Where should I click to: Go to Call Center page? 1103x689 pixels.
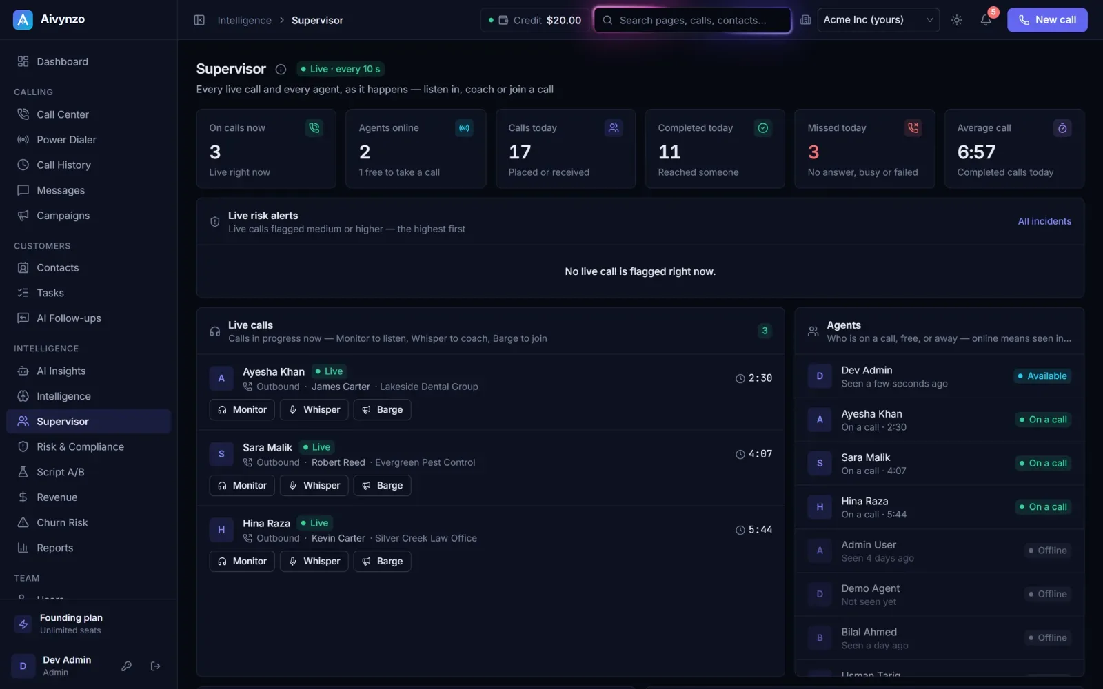(x=88, y=114)
